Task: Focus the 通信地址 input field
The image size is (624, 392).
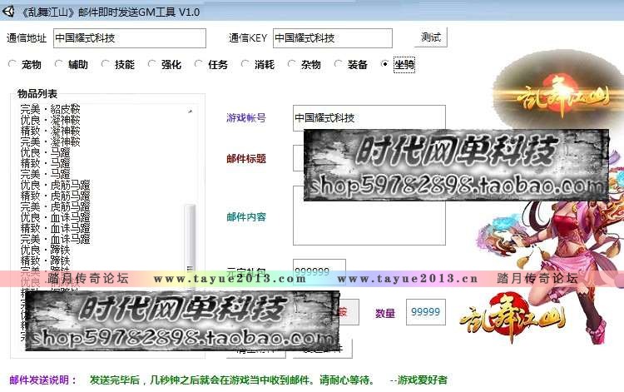Action: [x=130, y=38]
